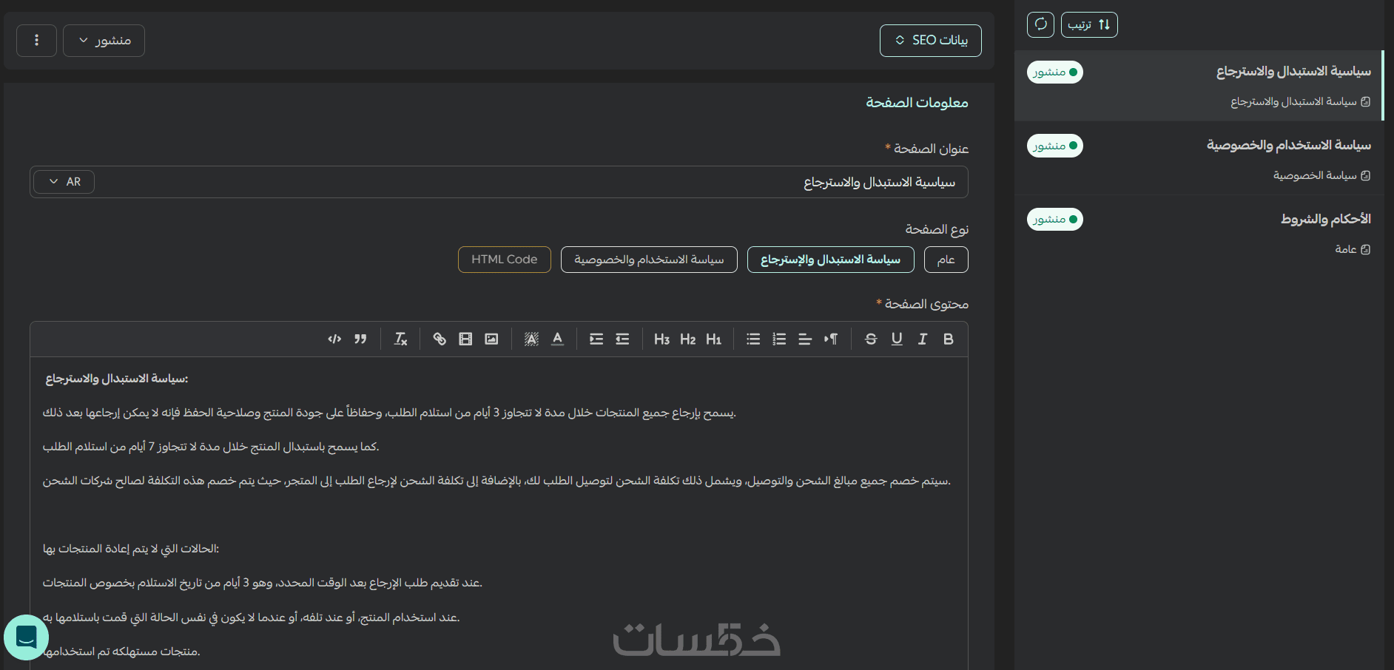Screen dimensions: 1394x670
Task: Click the معلومات الصفحة section heading
Action: click(917, 102)
